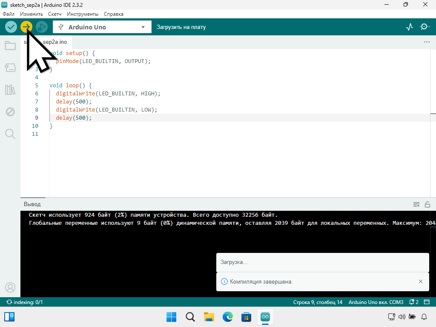Open the Скетч menu

[x=54, y=14]
